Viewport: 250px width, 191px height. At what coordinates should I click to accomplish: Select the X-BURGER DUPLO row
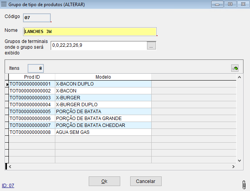103,104
